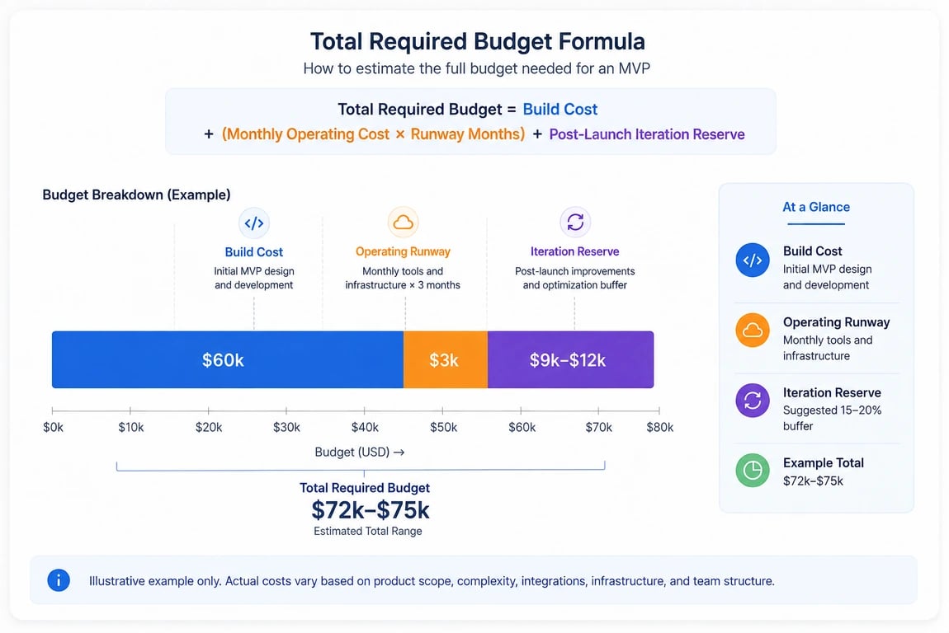The image size is (949, 633).
Task: Click "Iteration Reserve" title in At a Glance
Action: tap(832, 393)
